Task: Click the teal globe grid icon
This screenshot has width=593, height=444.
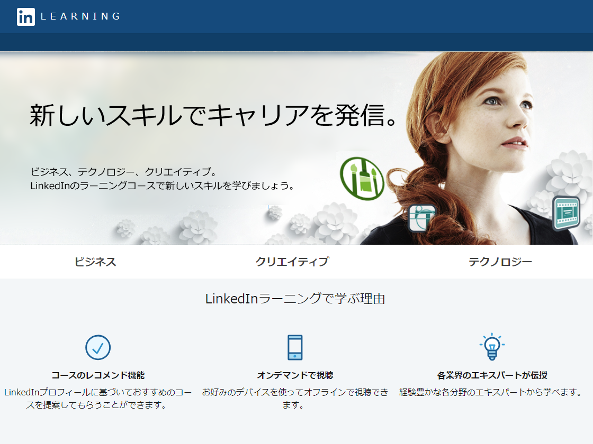Action: pos(423,218)
